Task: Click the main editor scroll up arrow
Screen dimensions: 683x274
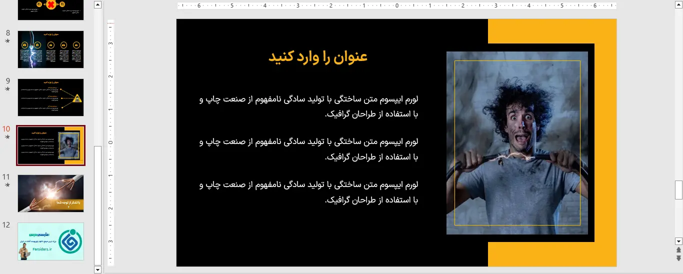Action: coord(678,5)
